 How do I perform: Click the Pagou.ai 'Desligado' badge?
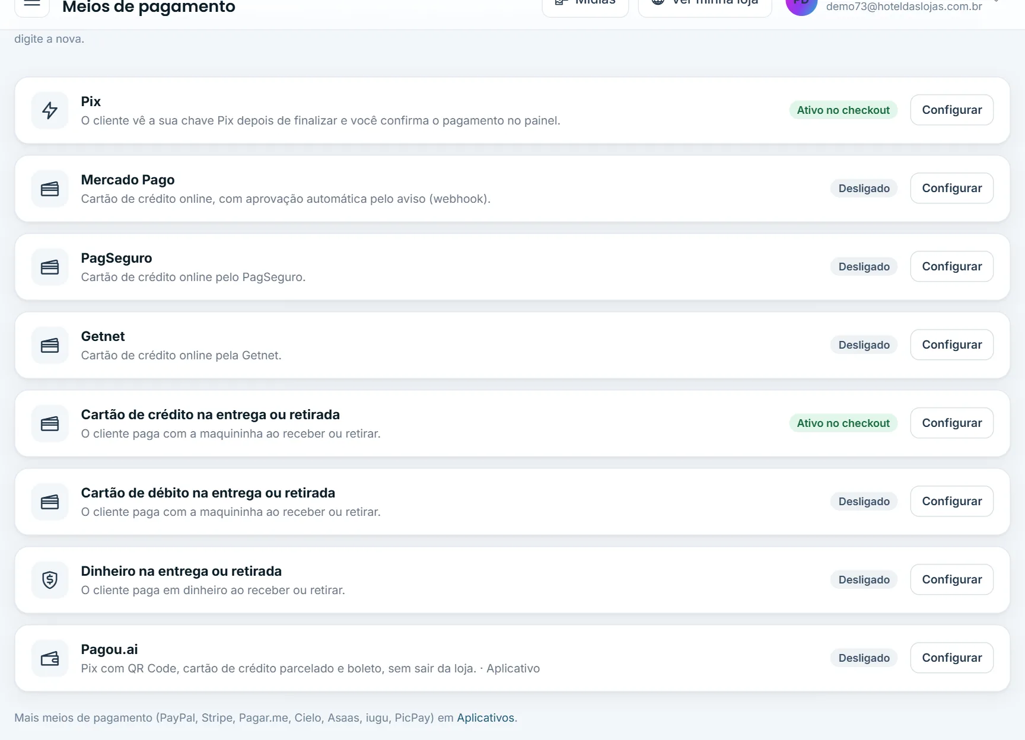pos(864,658)
